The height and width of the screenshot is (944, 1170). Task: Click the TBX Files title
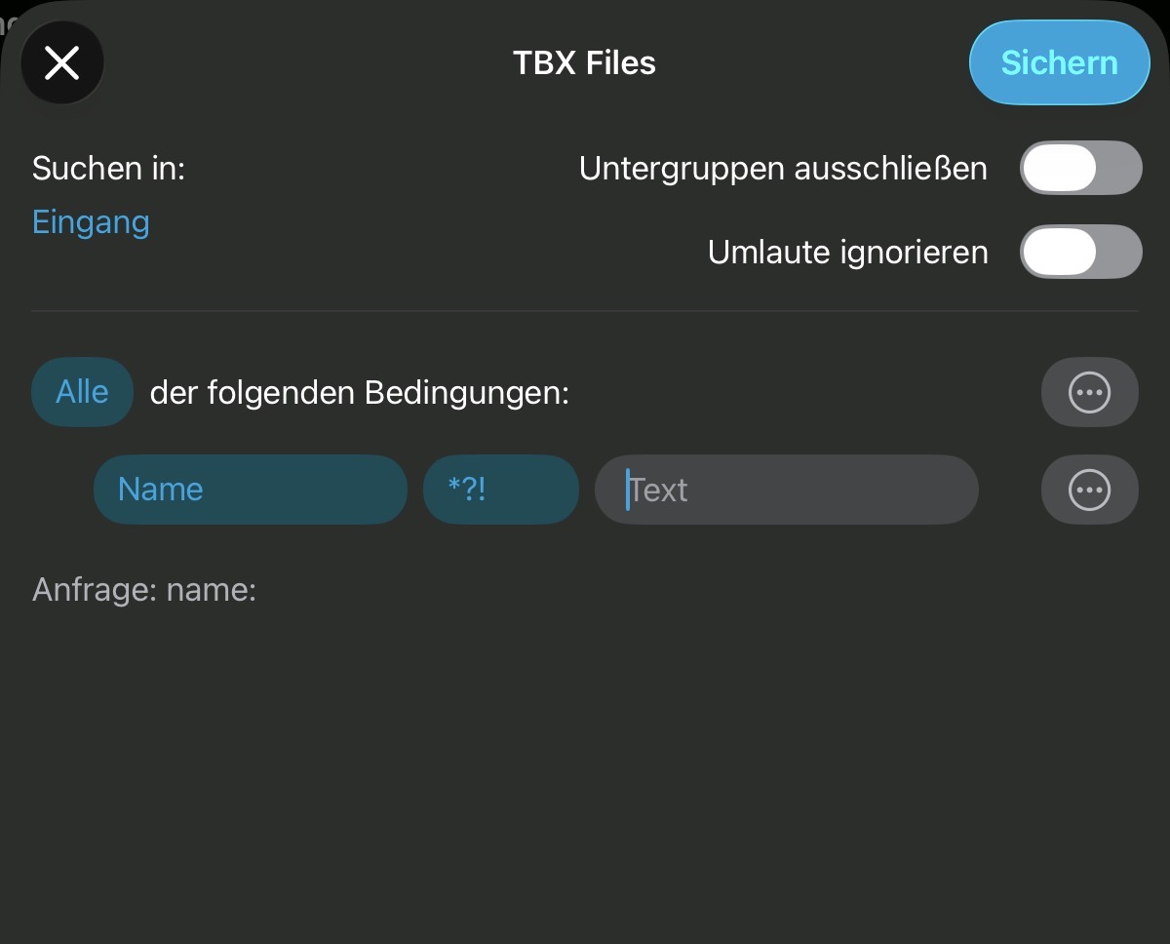point(584,63)
